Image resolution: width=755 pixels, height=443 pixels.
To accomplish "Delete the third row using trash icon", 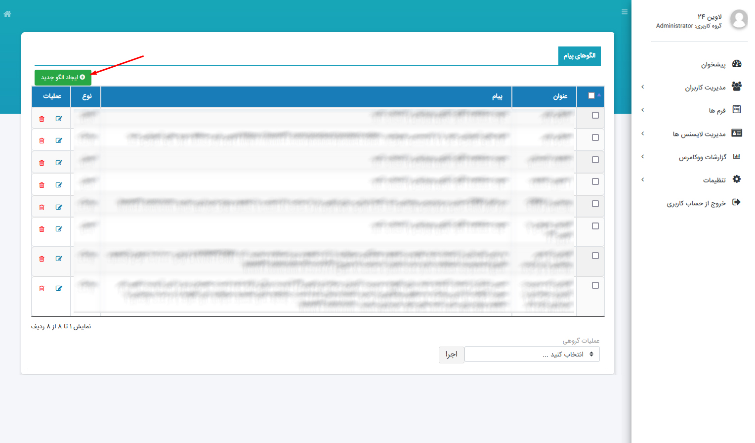I will [x=42, y=163].
